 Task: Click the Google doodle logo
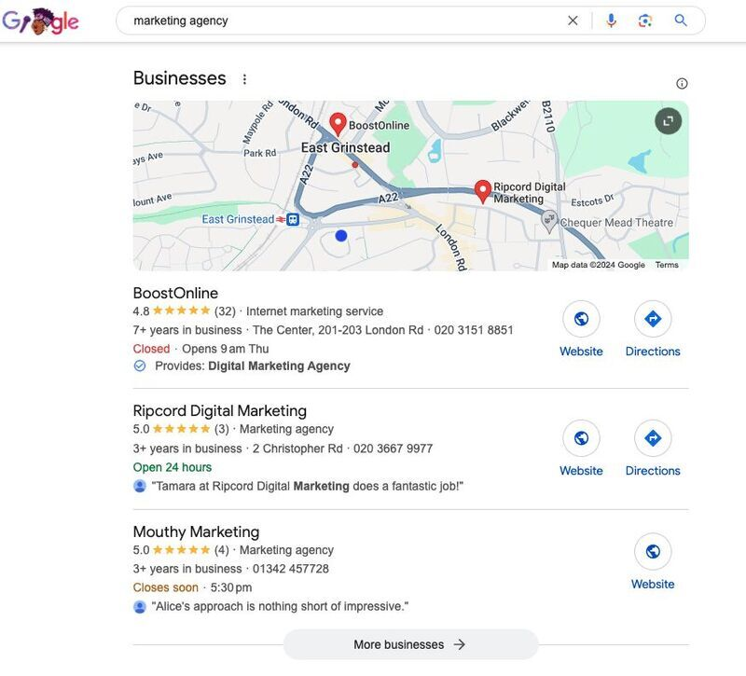40,21
